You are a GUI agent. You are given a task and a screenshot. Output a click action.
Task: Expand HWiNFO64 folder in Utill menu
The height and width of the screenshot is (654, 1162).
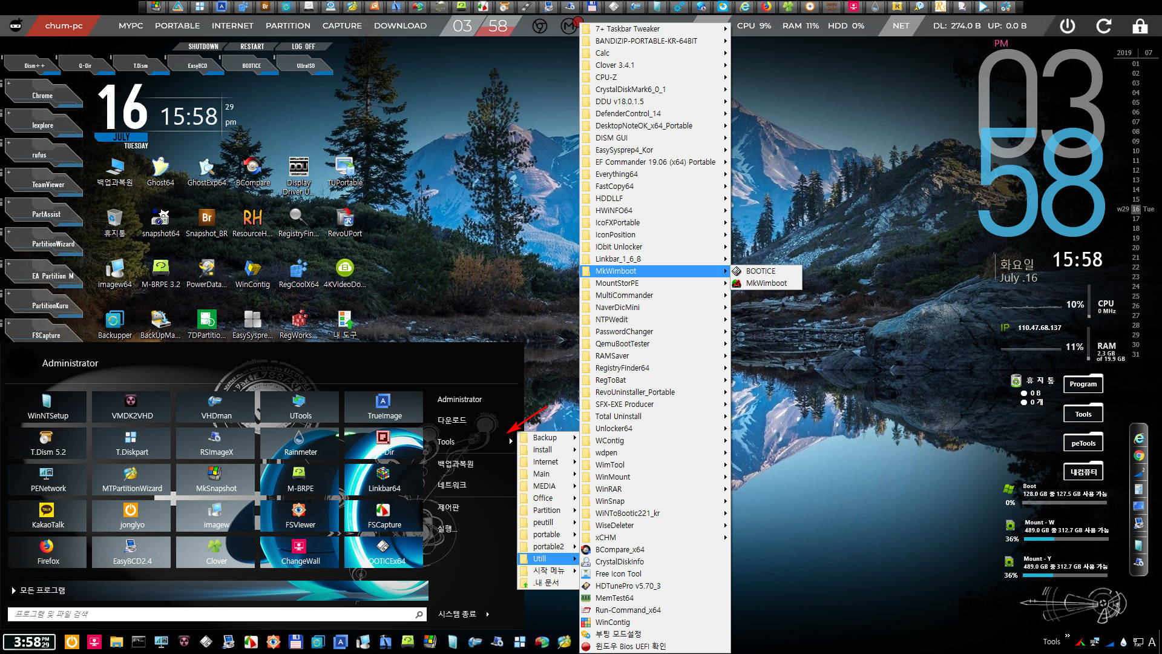655,210
